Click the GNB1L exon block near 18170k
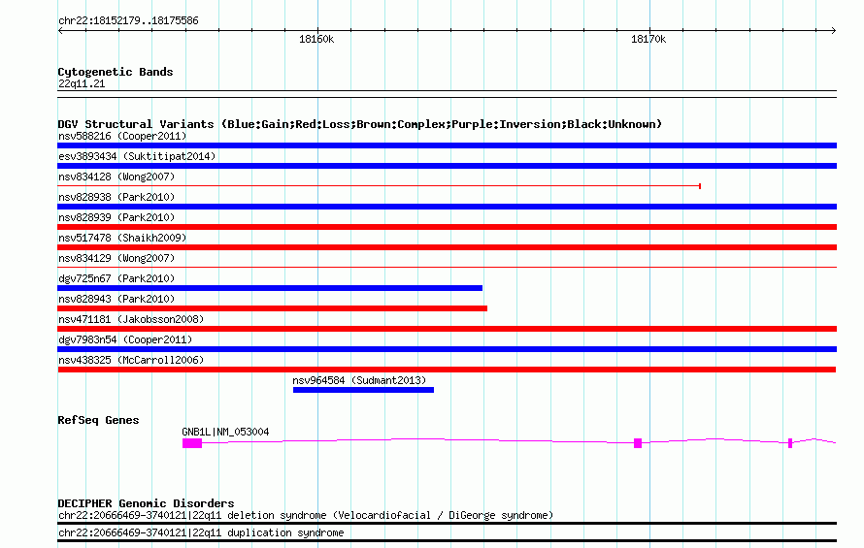The image size is (864, 548). (638, 443)
